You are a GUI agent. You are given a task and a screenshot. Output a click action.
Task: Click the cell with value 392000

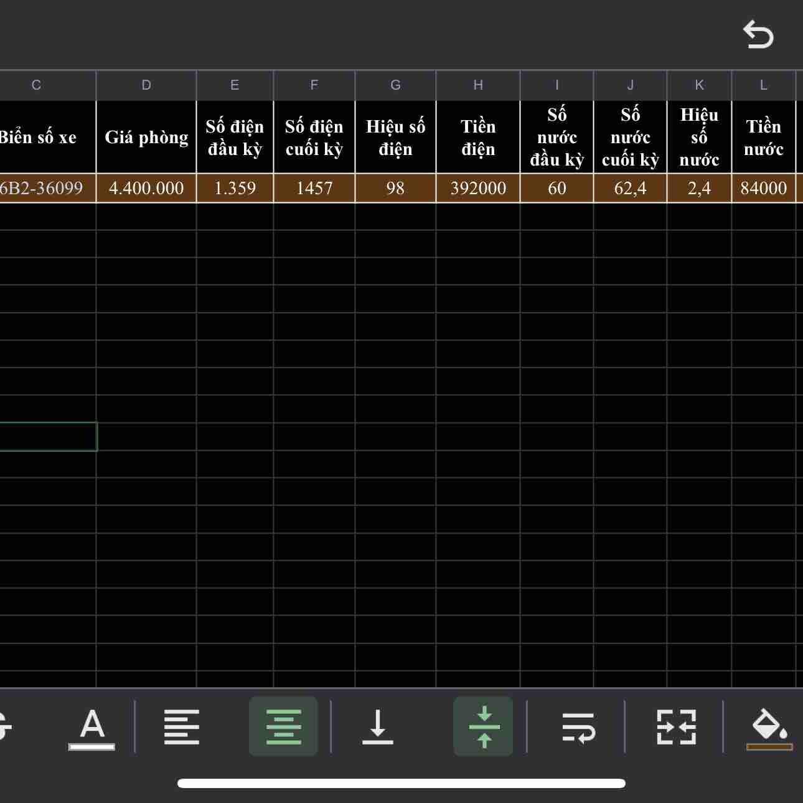tap(478, 188)
